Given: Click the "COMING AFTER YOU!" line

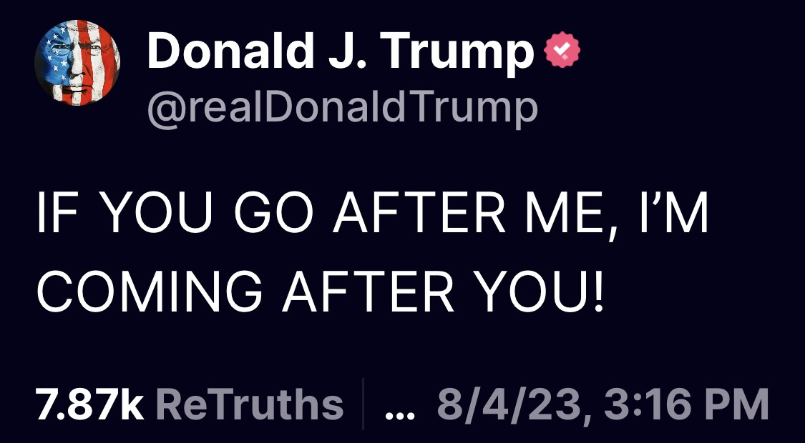Looking at the screenshot, I should pyautogui.click(x=321, y=289).
